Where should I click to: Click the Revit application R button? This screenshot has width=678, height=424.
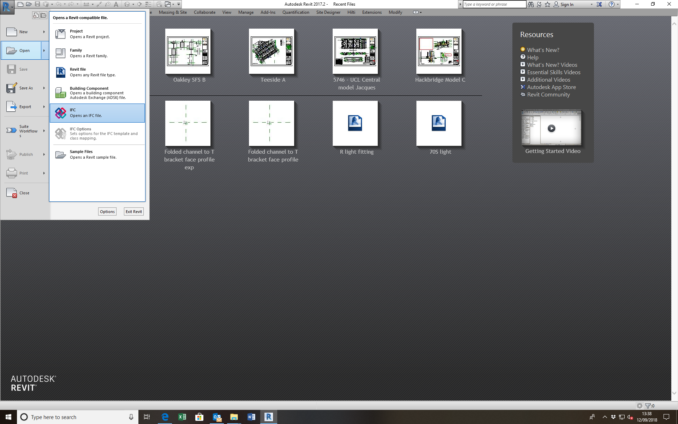pyautogui.click(x=7, y=7)
